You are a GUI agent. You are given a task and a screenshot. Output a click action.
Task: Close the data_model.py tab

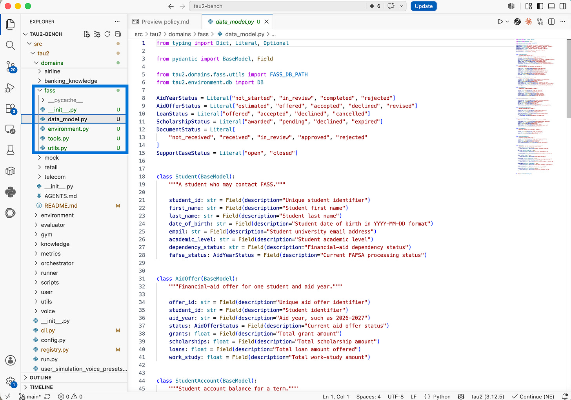pyautogui.click(x=267, y=22)
